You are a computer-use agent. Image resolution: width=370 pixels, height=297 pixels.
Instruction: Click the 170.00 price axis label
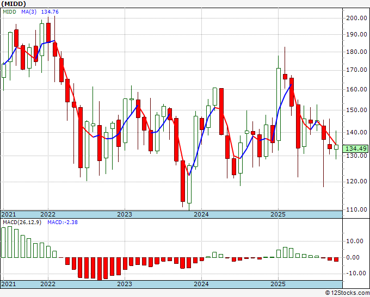click(356, 70)
